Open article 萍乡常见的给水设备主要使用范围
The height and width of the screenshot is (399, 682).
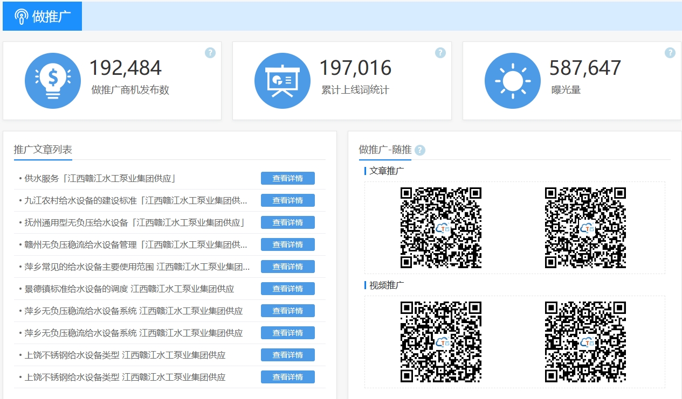coord(137,267)
